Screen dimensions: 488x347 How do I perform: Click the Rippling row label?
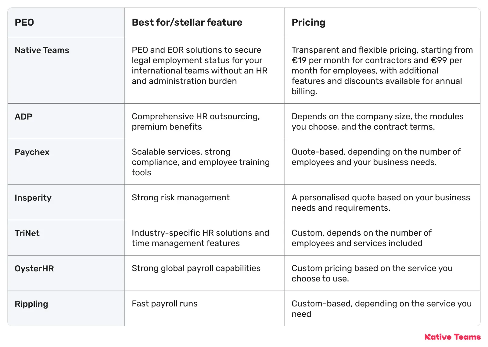click(x=31, y=304)
